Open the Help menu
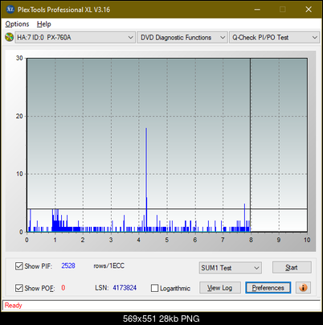 (x=44, y=24)
